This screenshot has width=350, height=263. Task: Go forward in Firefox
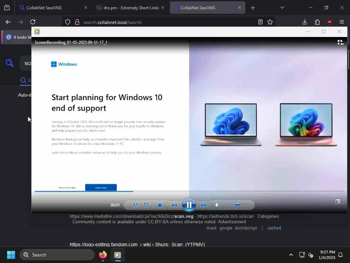click(20, 22)
